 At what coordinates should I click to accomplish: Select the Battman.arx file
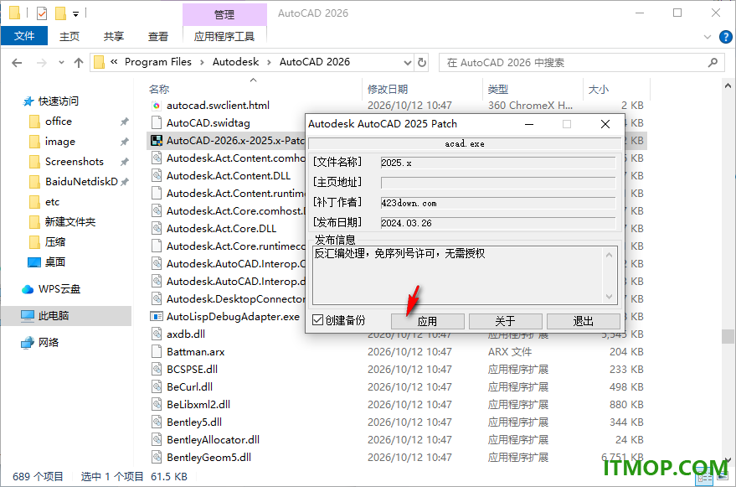pyautogui.click(x=196, y=352)
